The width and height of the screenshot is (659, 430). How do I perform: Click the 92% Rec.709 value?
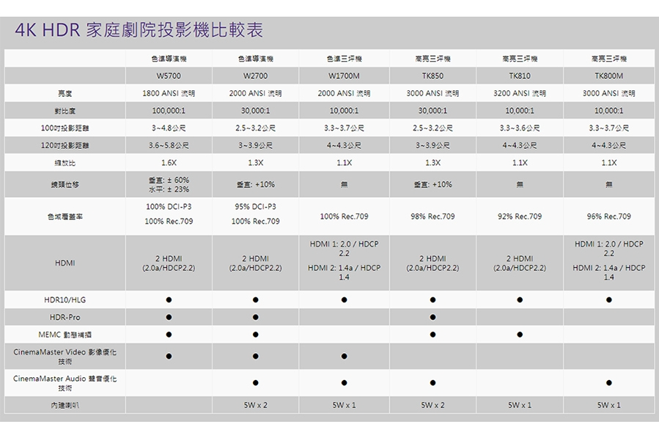coord(520,216)
